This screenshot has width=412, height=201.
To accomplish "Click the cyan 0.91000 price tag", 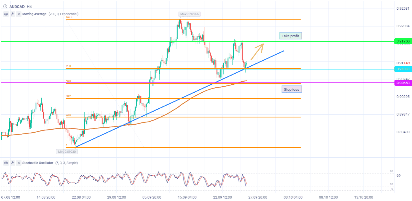I will (x=403, y=69).
